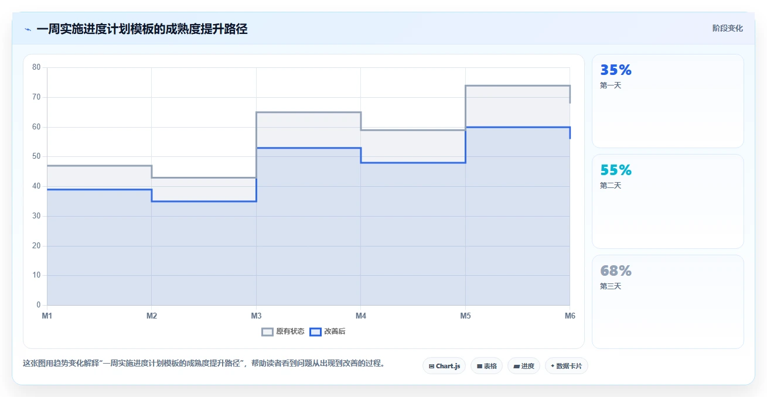Open the 68% 第三天 card
The height and width of the screenshot is (397, 767).
coord(668,302)
